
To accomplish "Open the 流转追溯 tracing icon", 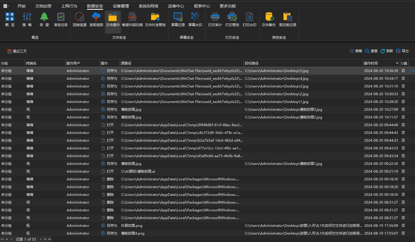I will pos(79,19).
